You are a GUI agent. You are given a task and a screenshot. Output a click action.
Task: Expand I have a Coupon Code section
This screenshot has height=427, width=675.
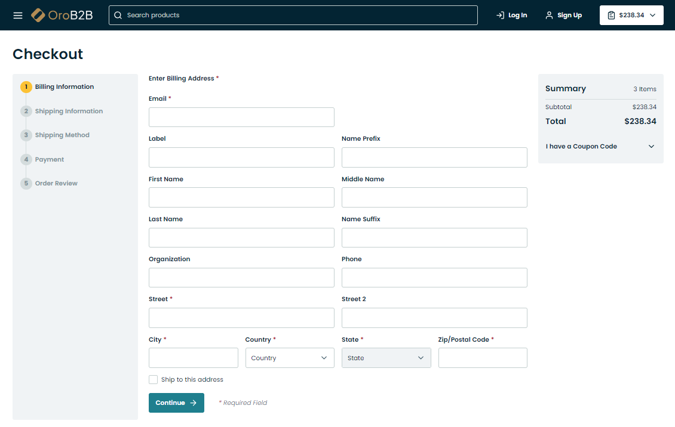pyautogui.click(x=600, y=147)
